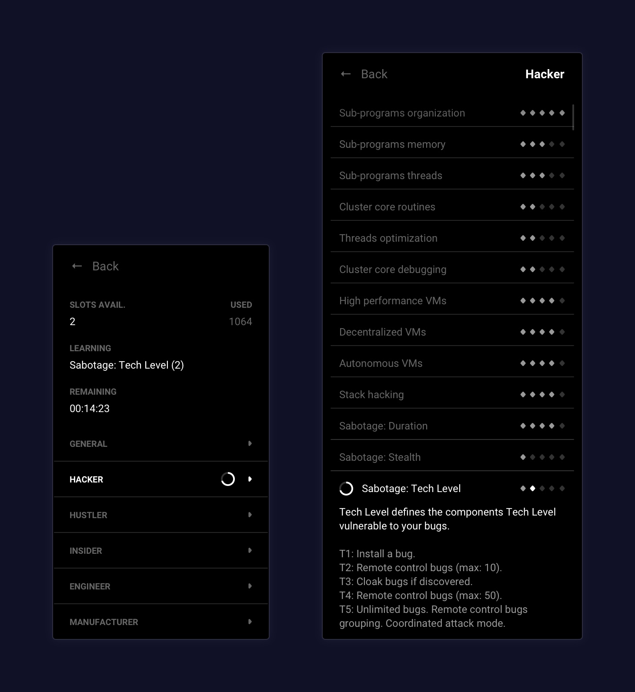Open the INSIDER skills category
The height and width of the screenshot is (692, 635).
pyautogui.click(x=86, y=551)
